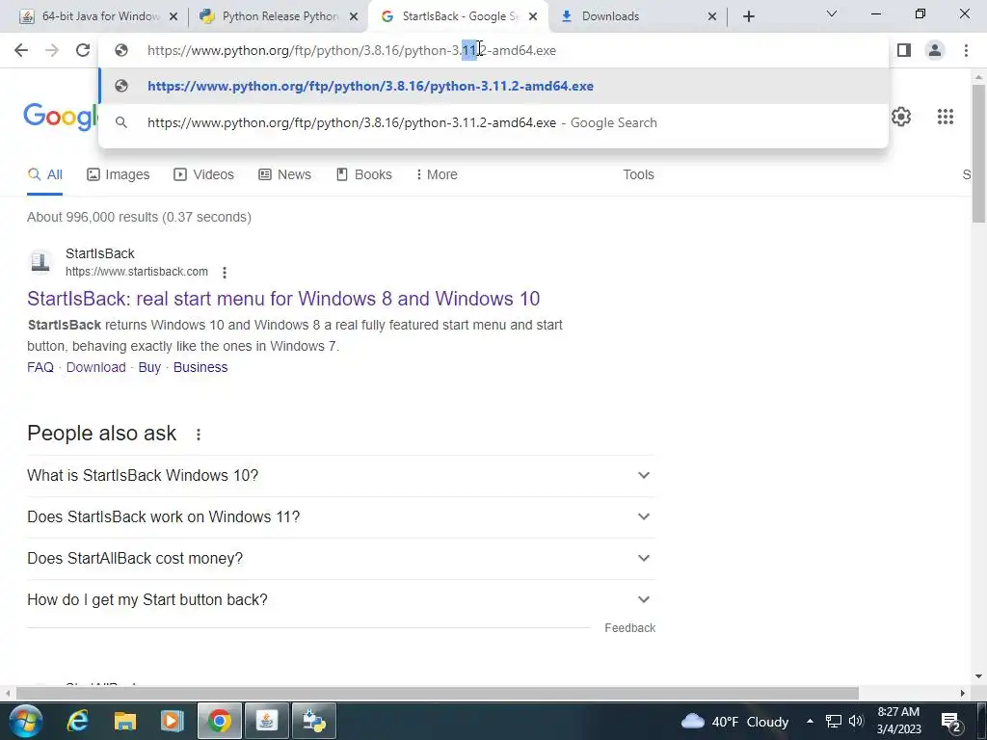987x740 pixels.
Task: Open the Chrome side panel icon
Action: pos(904,50)
